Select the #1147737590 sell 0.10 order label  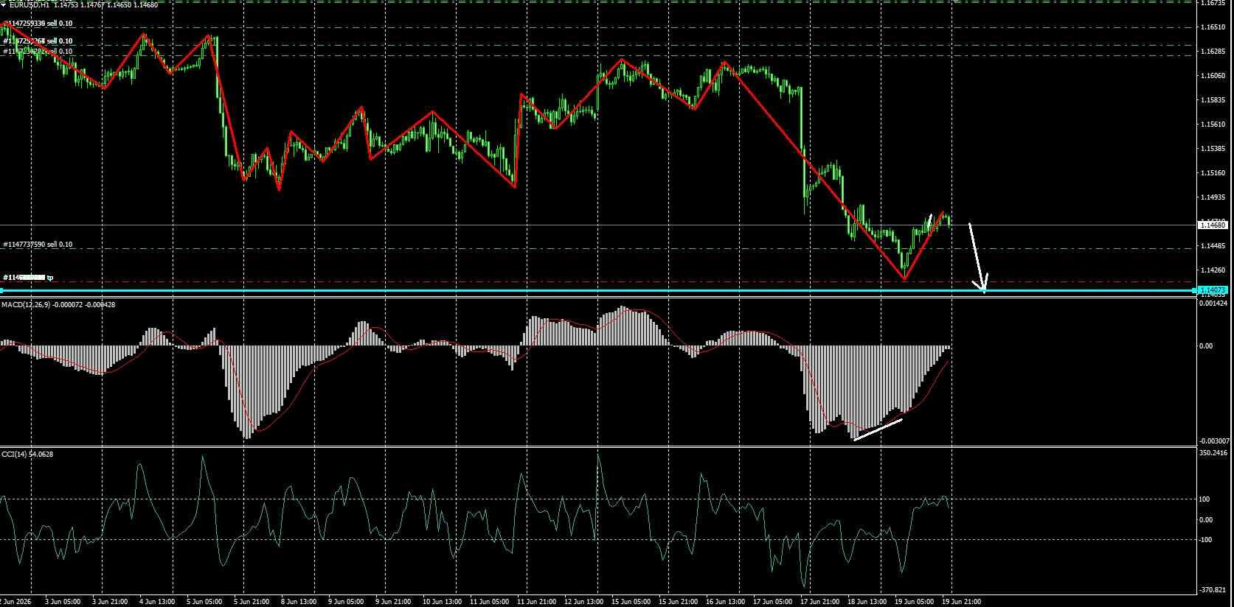(x=38, y=245)
